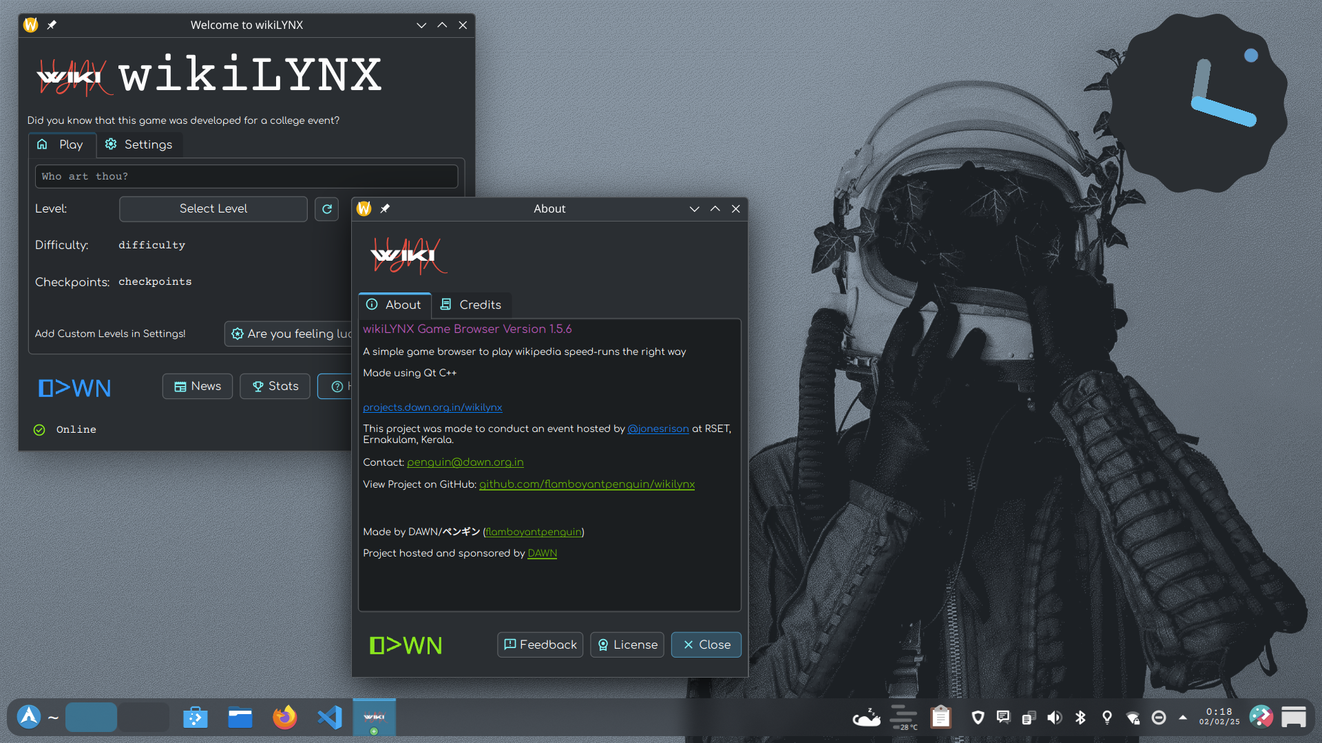Switch to the Credits tab
The width and height of the screenshot is (1322, 743).
472,305
